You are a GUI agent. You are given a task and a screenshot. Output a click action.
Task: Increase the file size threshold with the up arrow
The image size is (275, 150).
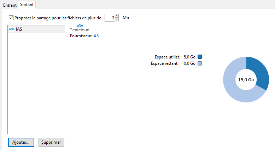pyautogui.click(x=117, y=16)
